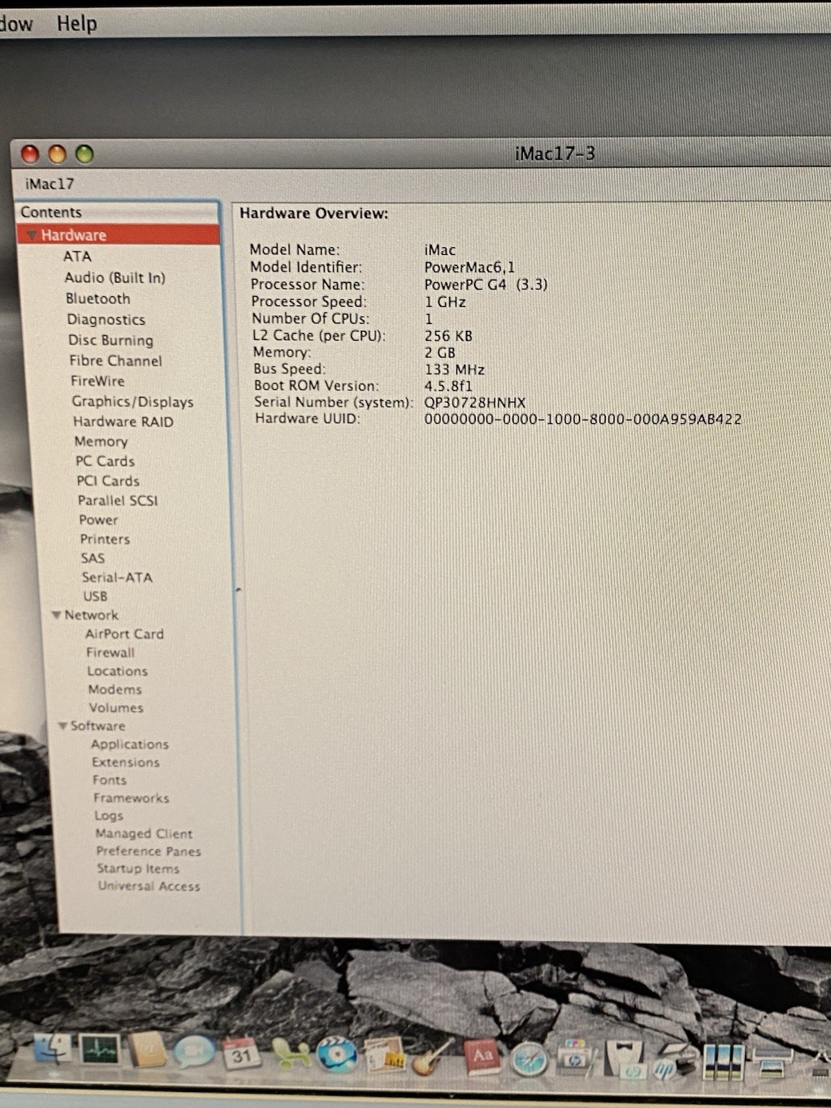
Task: Launch GarageBand guitar icon
Action: (433, 1058)
